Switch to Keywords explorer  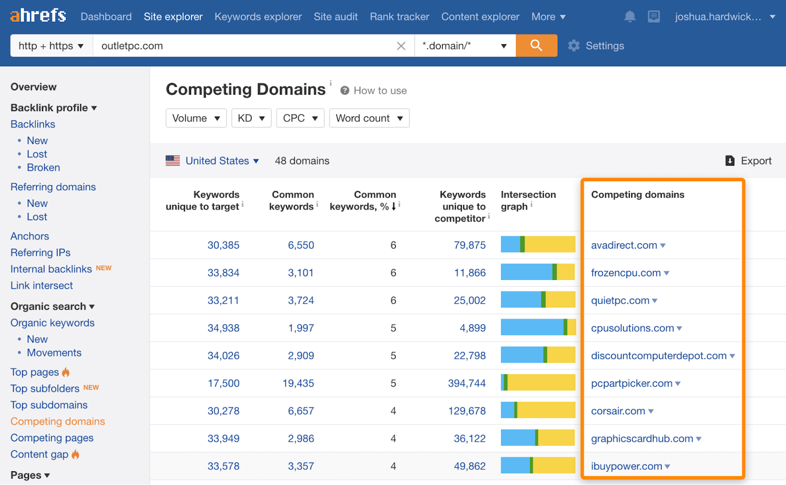258,17
